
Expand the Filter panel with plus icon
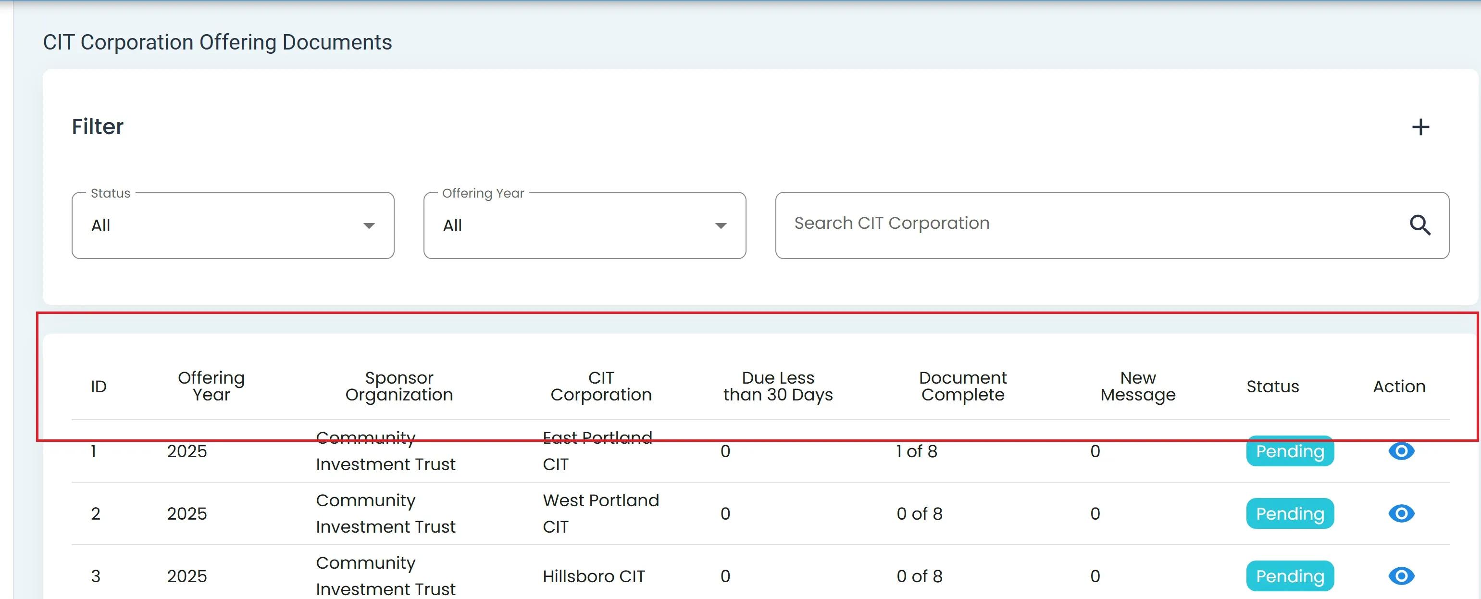(x=1420, y=127)
